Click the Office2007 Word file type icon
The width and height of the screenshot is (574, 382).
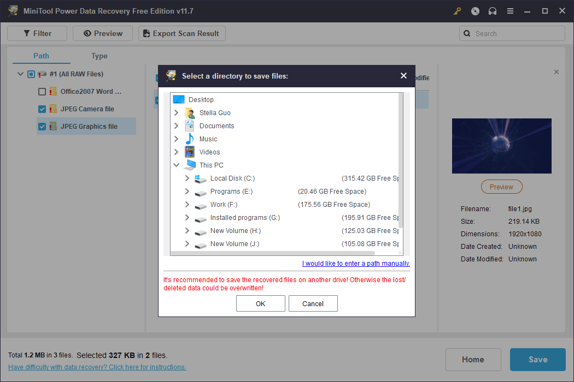[x=53, y=91]
